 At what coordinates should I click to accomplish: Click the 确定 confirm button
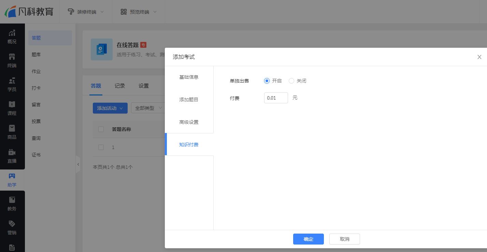(x=309, y=239)
